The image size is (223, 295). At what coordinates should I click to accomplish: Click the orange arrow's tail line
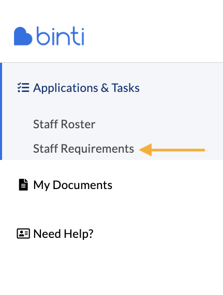pyautogui.click(x=178, y=150)
